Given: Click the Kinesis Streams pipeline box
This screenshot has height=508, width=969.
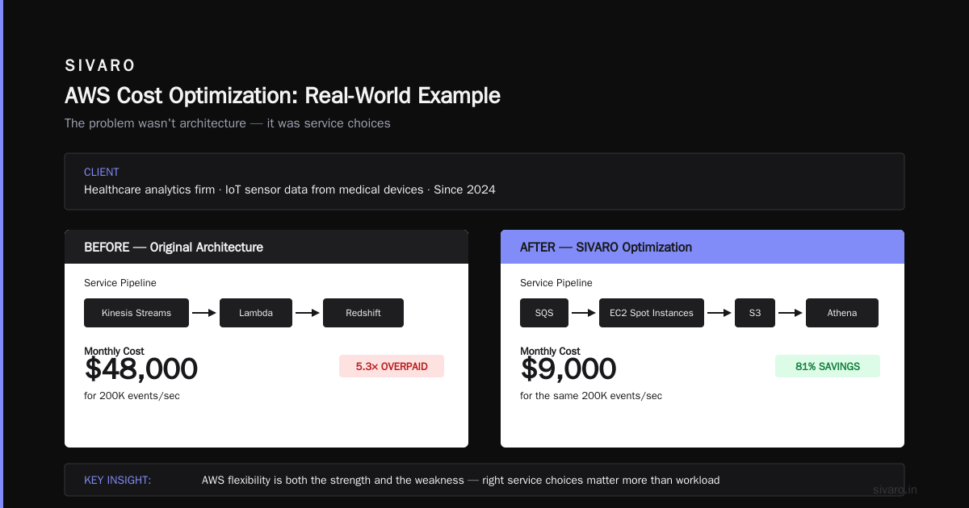Looking at the screenshot, I should tap(136, 313).
